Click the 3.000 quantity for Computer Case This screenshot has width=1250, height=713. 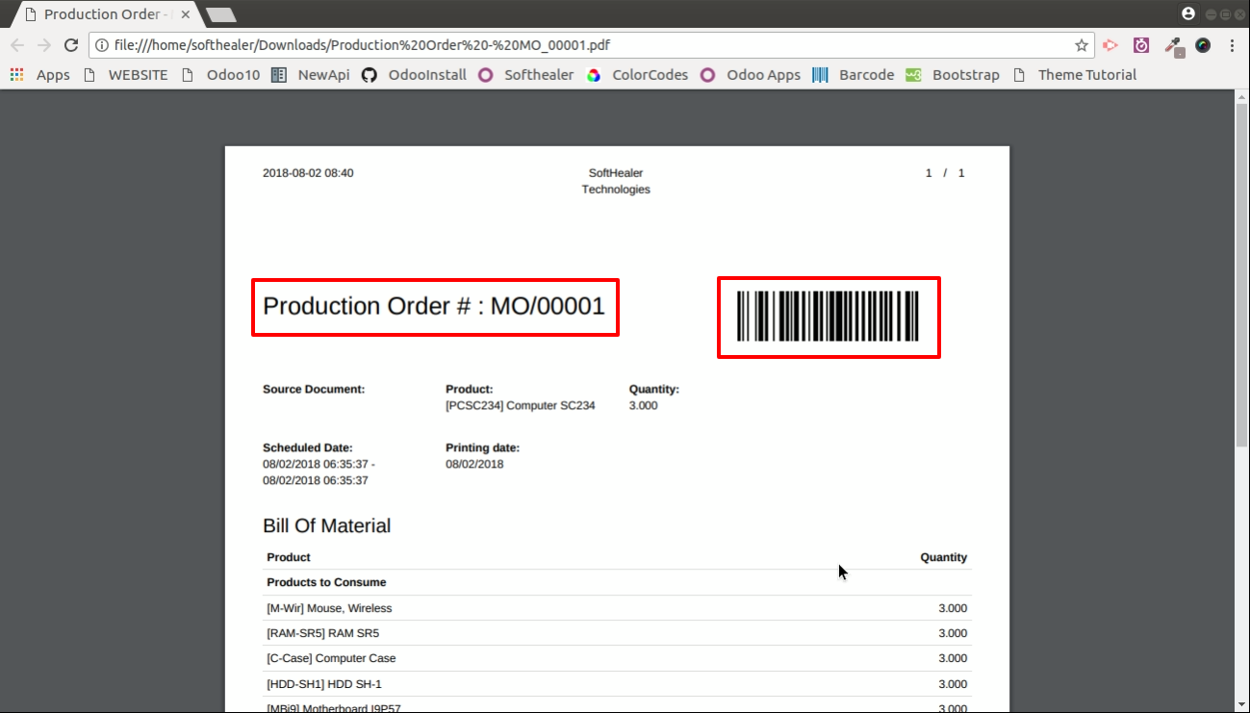pyautogui.click(x=953, y=658)
